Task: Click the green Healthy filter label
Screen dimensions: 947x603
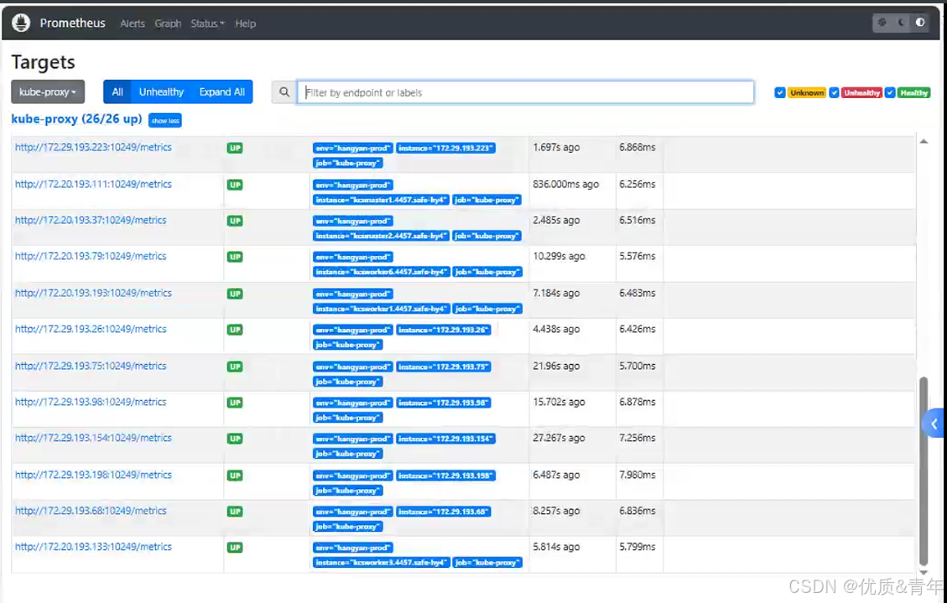Action: [913, 93]
